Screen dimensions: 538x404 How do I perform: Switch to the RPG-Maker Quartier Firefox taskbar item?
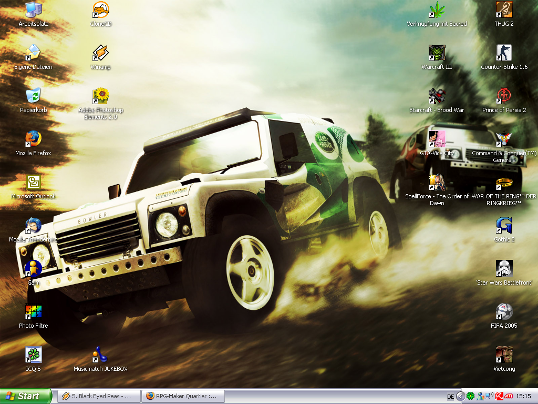[x=183, y=396]
